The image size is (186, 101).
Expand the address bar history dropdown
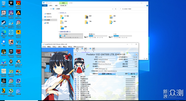113,9
